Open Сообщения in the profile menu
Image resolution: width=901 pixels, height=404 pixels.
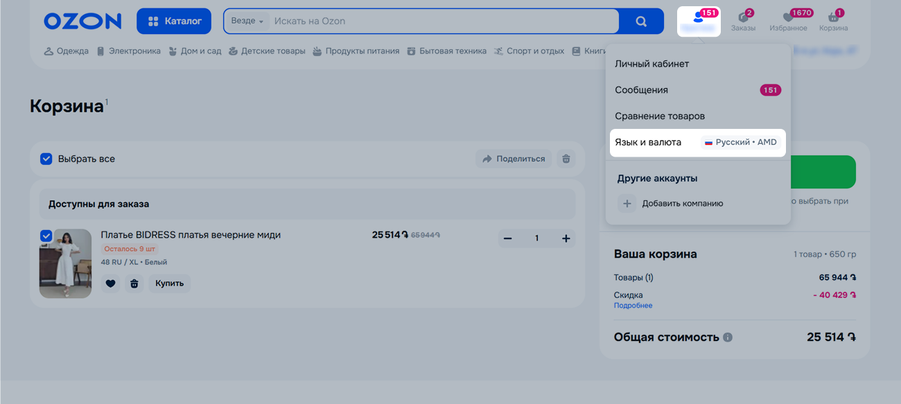[x=641, y=90]
